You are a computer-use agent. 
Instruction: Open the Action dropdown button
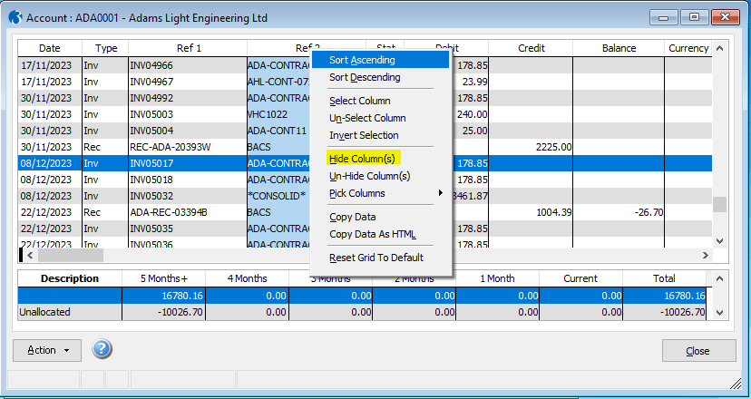[47, 350]
